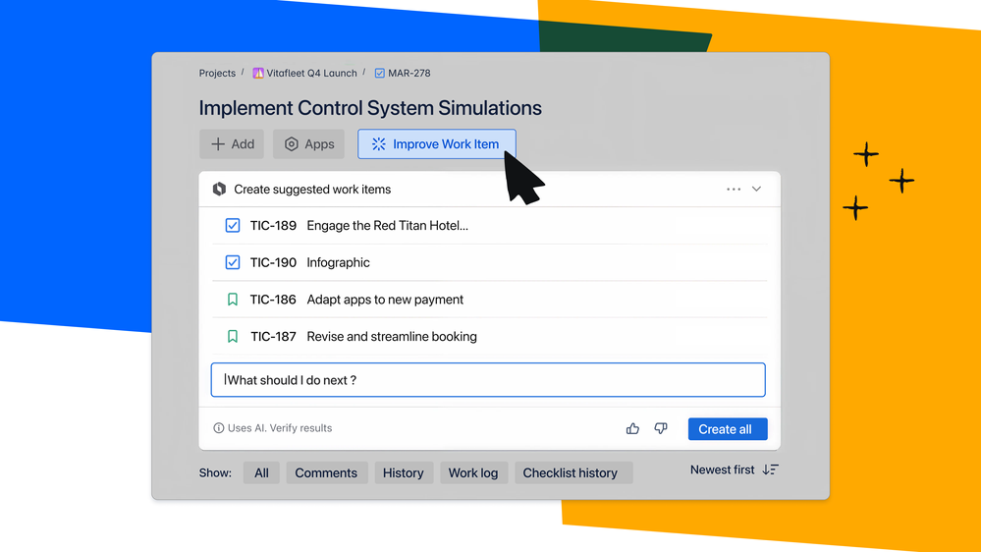Viewport: 981px width, 552px height.
Task: Collapse the suggested work items panel
Action: point(756,189)
